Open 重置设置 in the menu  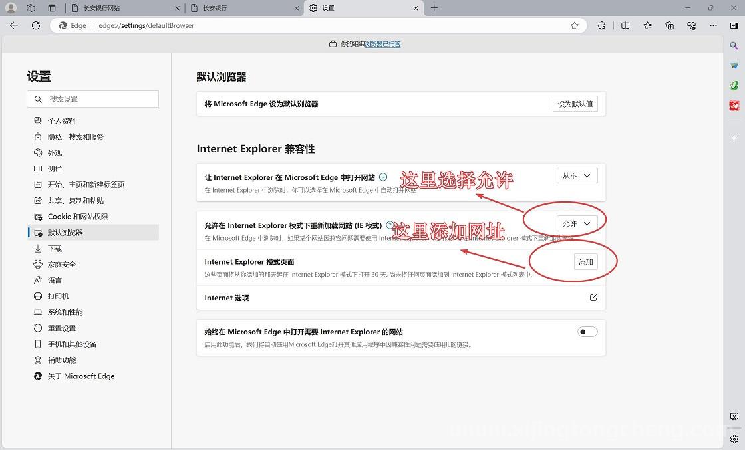(x=93, y=328)
